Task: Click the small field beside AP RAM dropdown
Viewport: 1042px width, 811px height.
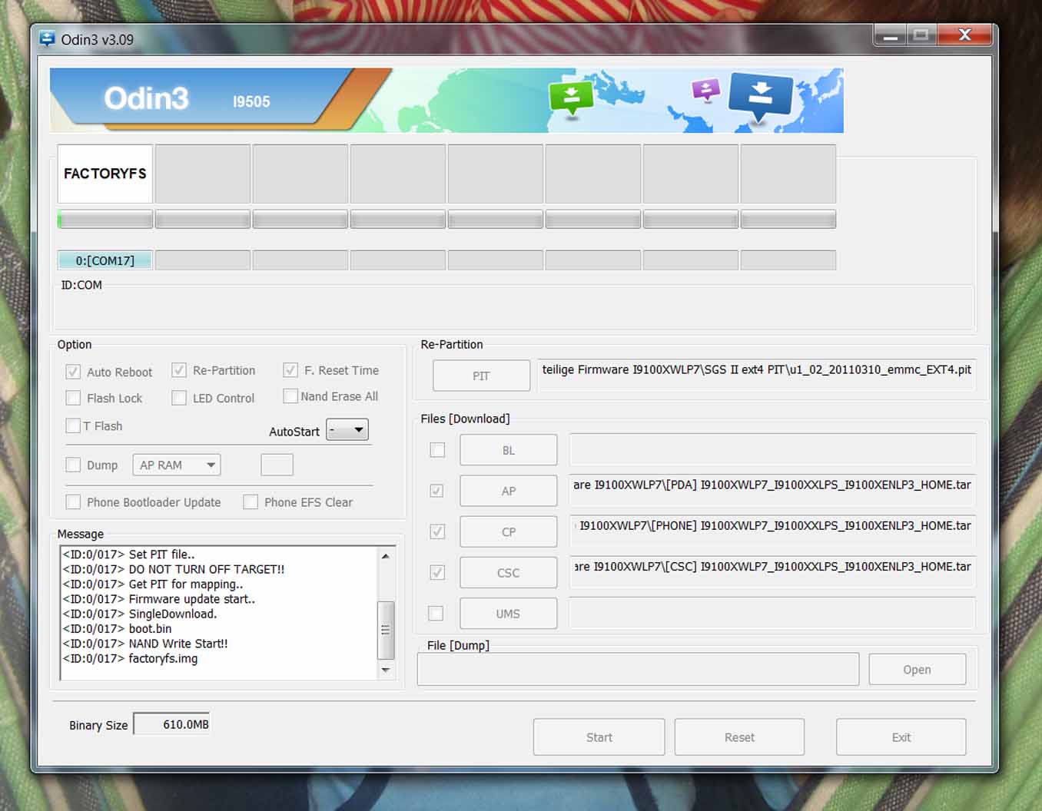Action: tap(277, 465)
